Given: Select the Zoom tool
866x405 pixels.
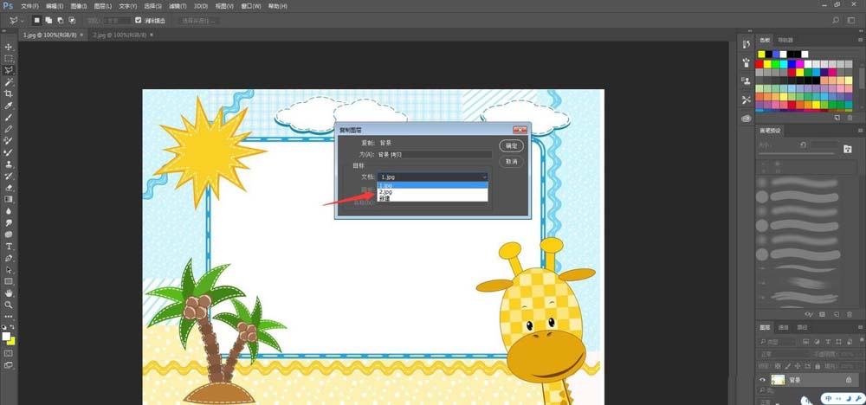Looking at the screenshot, I should point(9,305).
